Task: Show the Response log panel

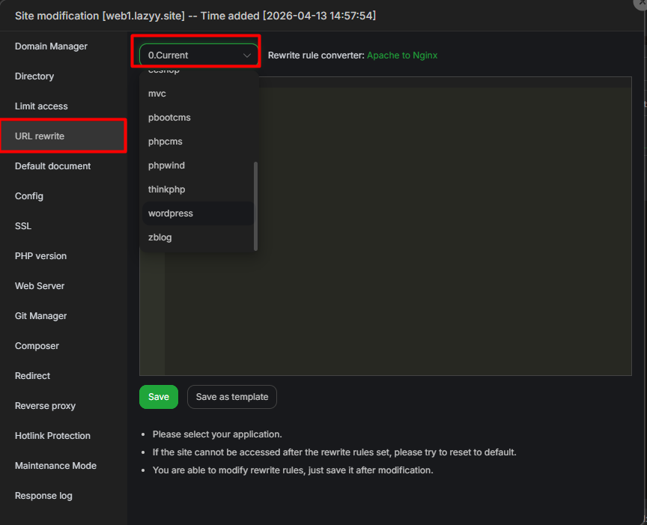Action: pyautogui.click(x=43, y=496)
